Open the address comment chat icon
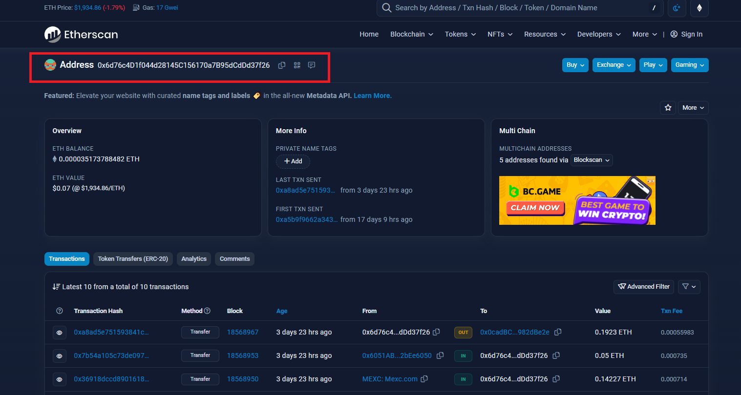Viewport: 741px width, 395px height. pyautogui.click(x=312, y=65)
